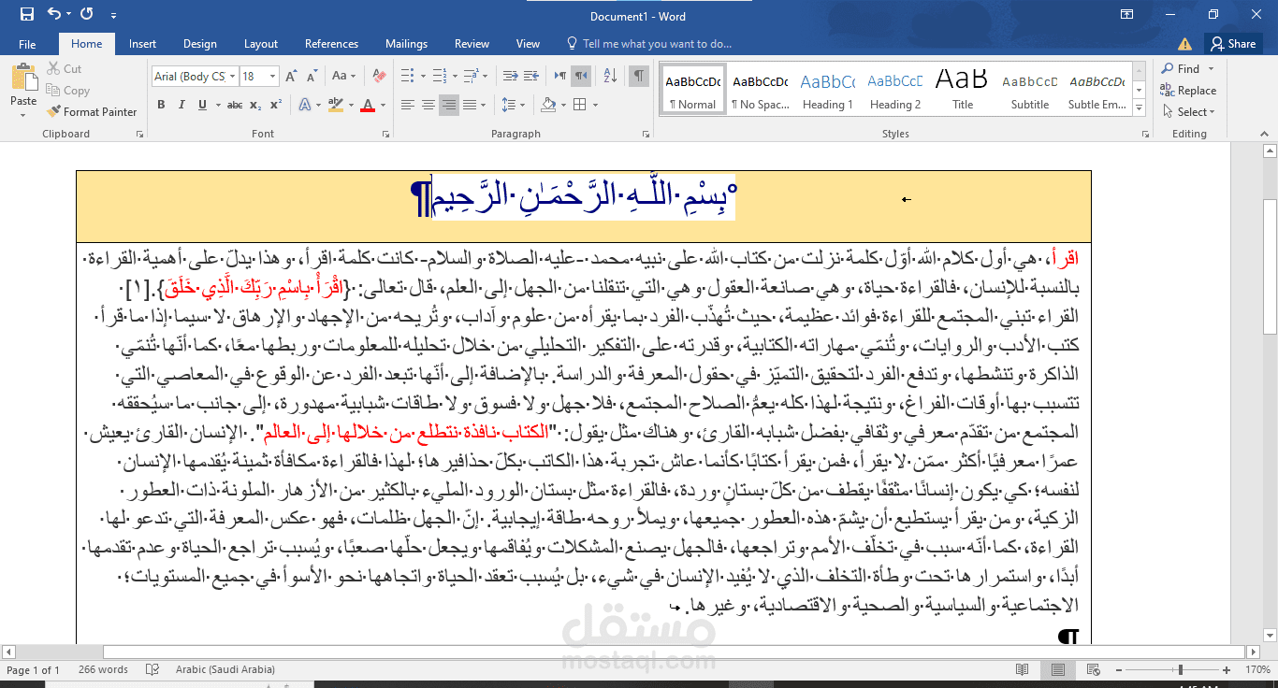Click the Save icon in title bar
Image resolution: width=1278 pixels, height=688 pixels.
(26, 14)
